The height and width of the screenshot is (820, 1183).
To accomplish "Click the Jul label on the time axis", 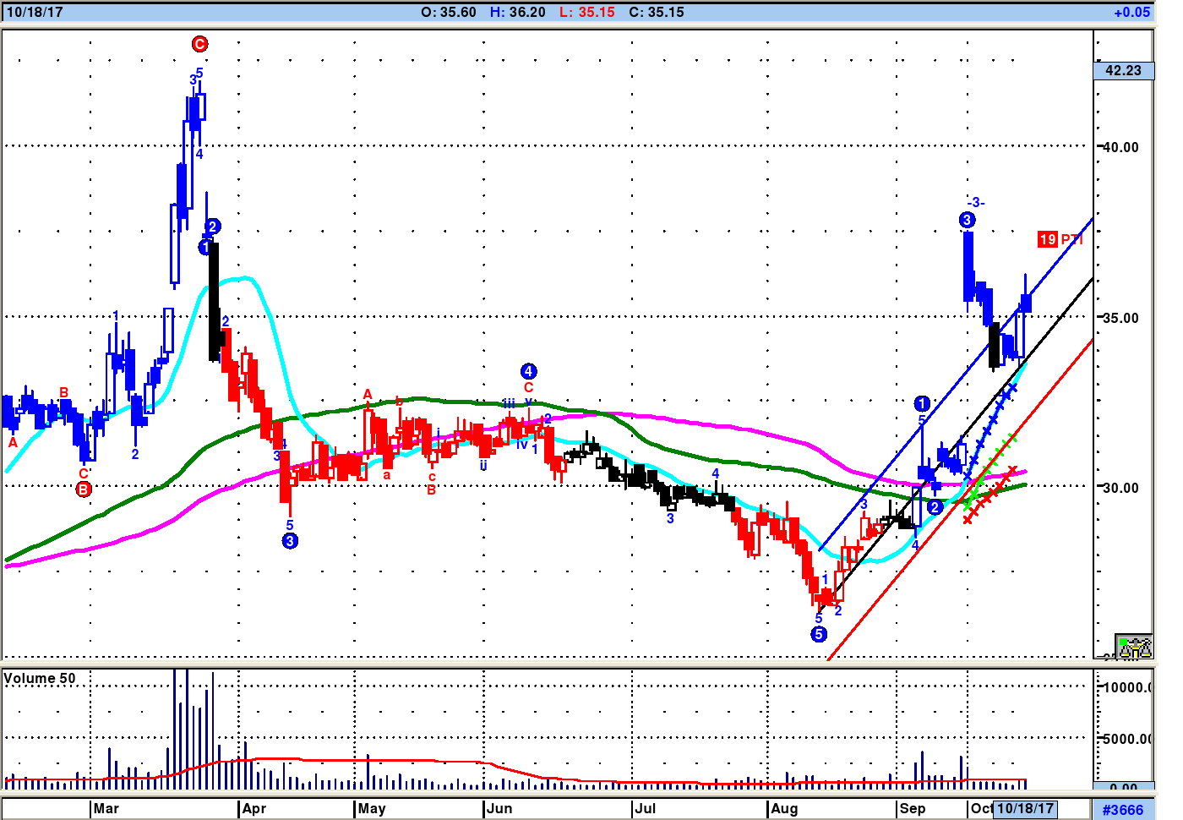I will (646, 808).
